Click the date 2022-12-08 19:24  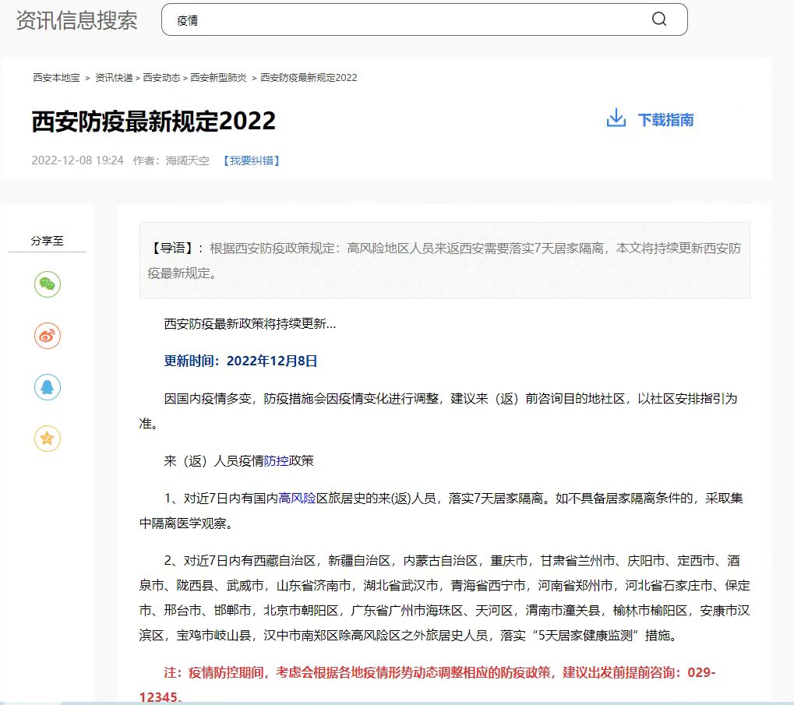tap(77, 160)
